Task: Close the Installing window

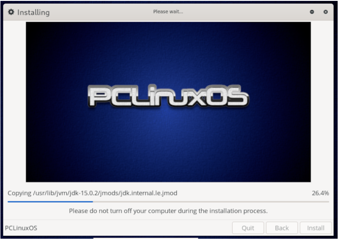Action: click(x=325, y=12)
